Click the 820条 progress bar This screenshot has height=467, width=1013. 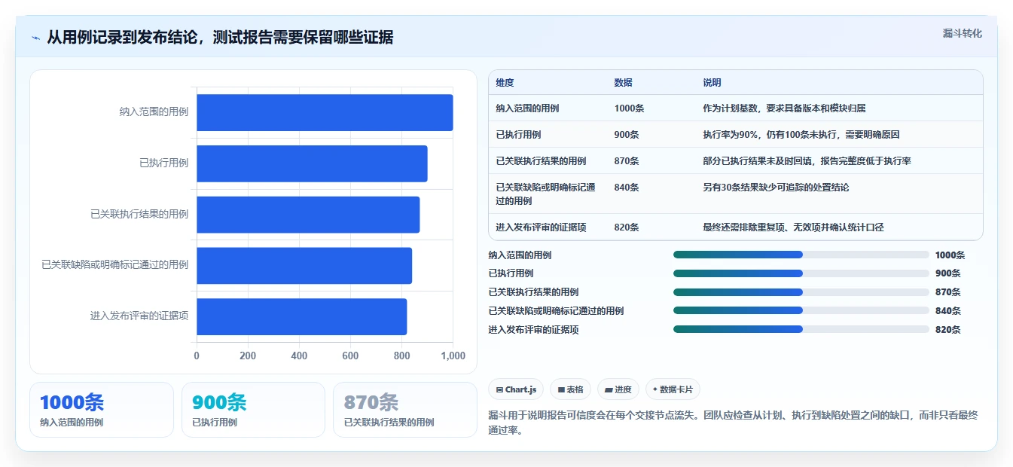[x=801, y=329]
